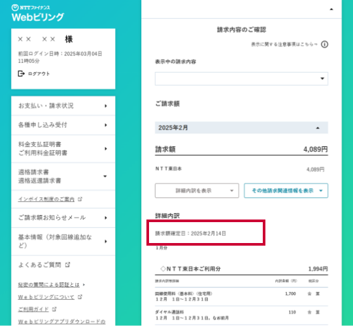Click external-link icon beside よくあるご質問
353x326 pixels.
(67, 265)
